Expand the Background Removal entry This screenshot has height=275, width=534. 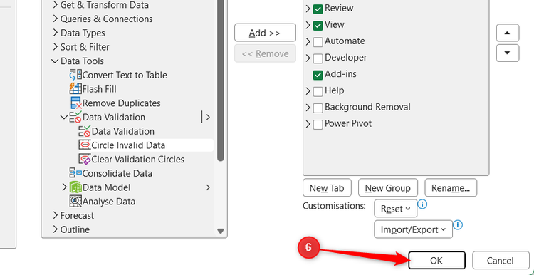click(x=308, y=108)
